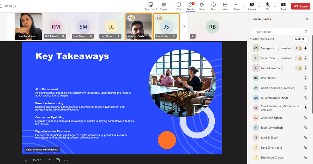This screenshot has height=164, width=313.
Task: Show next participants in video strip
Action: tap(184, 27)
